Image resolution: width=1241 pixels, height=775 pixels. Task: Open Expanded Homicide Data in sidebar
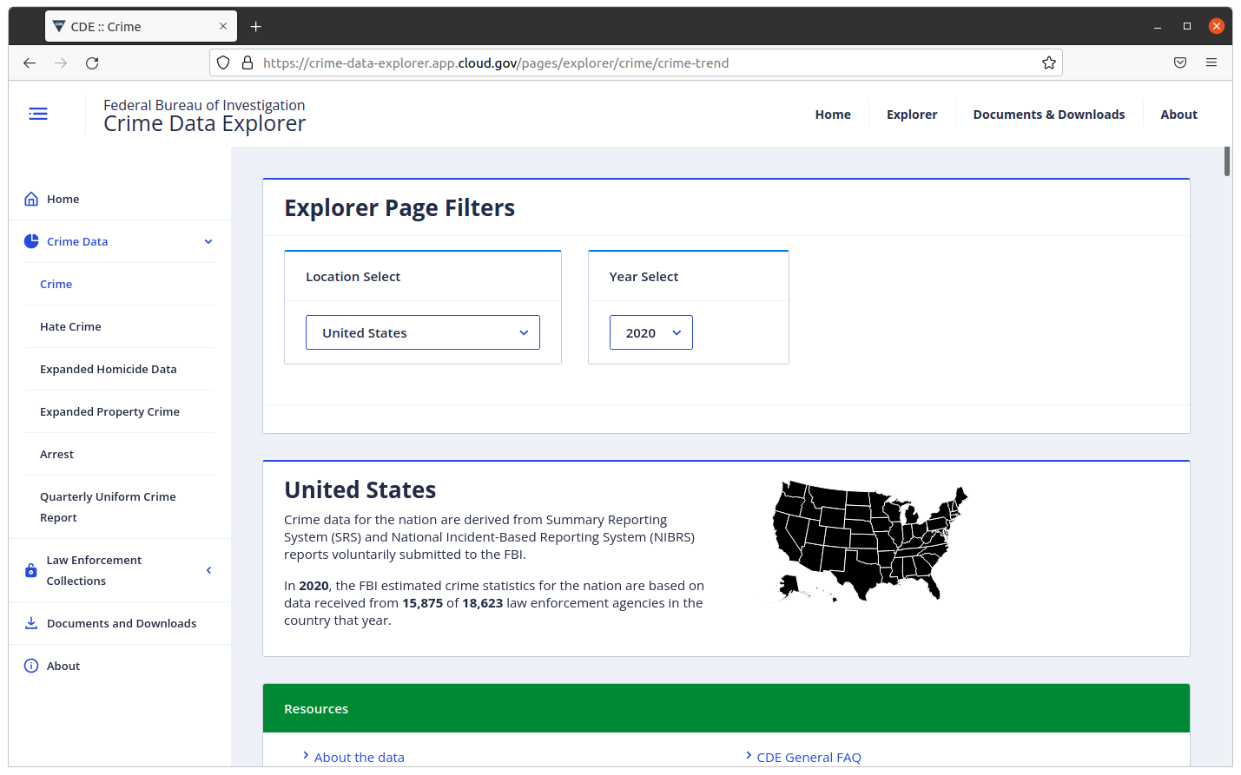tap(109, 369)
